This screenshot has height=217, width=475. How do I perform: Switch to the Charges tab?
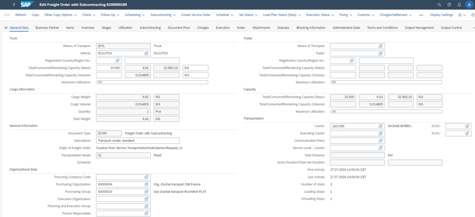pyautogui.click(x=203, y=28)
